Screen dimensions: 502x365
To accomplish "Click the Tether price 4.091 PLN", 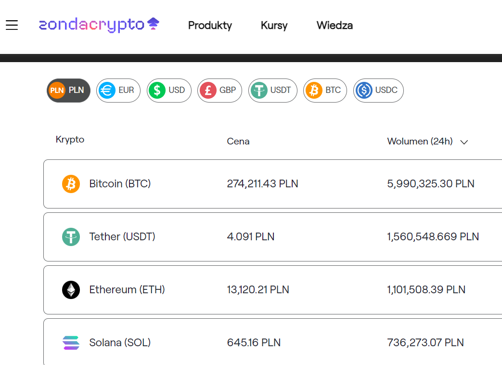I will point(251,236).
